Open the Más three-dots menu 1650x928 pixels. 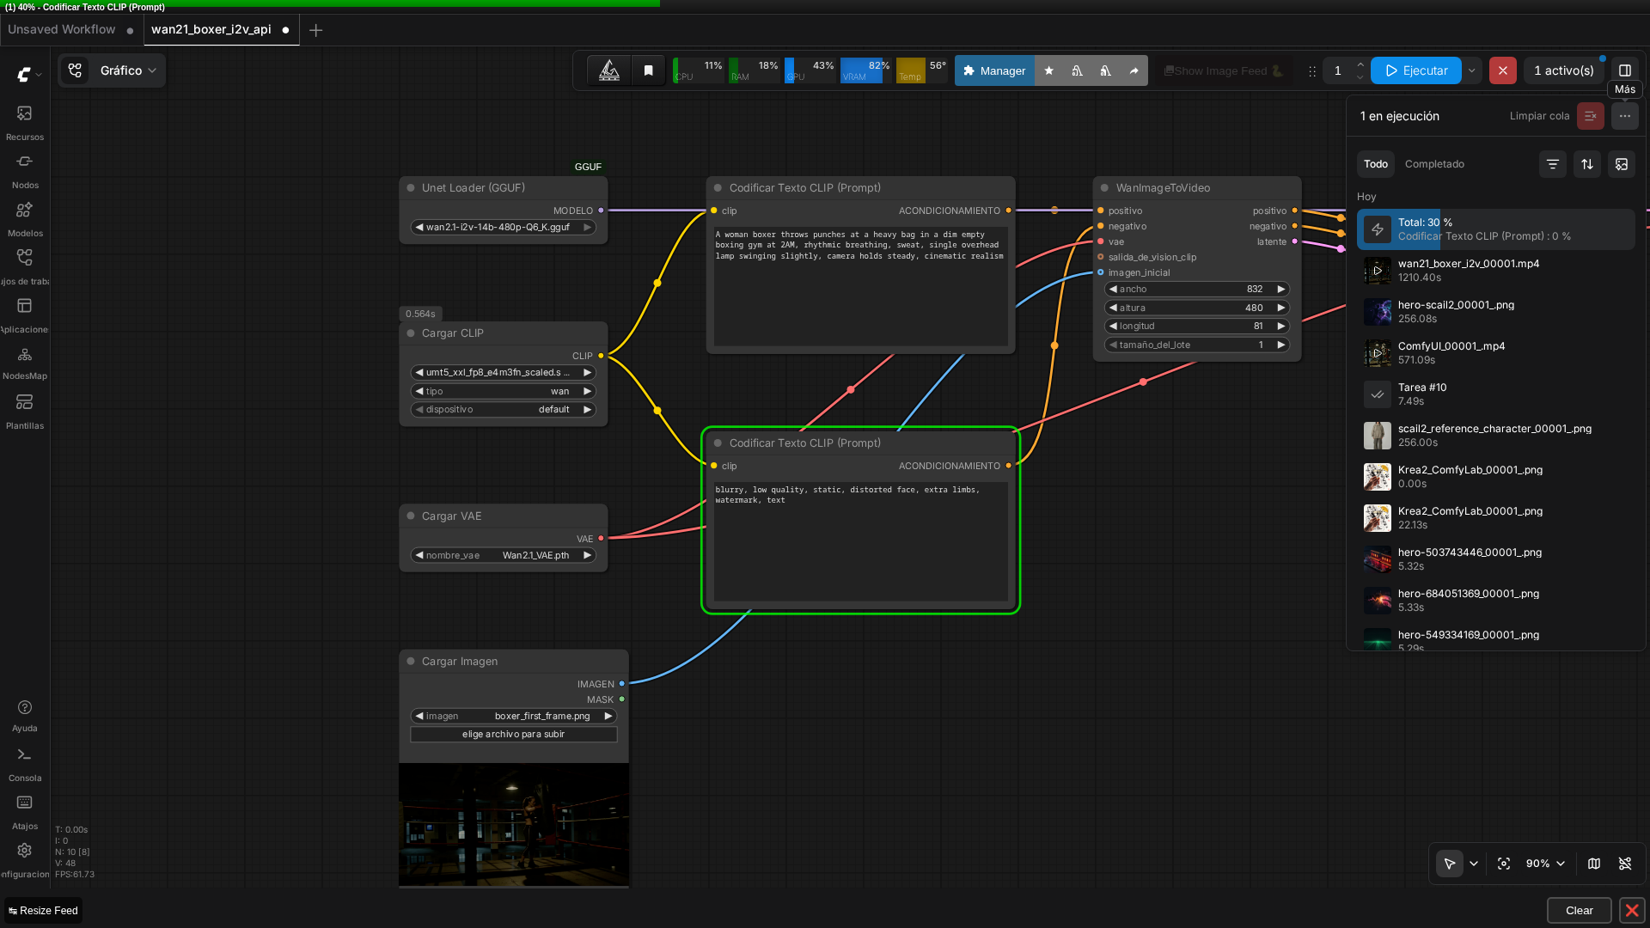(x=1625, y=116)
